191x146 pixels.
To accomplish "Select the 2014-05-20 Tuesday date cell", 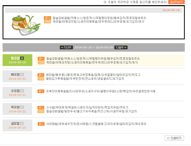I will 17,76.
